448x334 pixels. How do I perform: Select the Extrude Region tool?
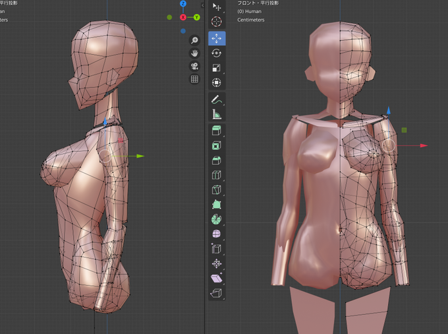tap(217, 131)
